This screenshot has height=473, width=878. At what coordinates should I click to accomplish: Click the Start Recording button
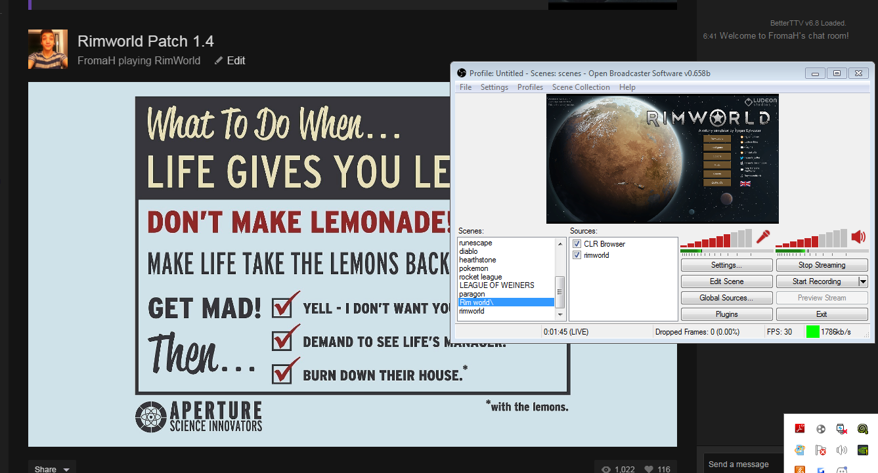(x=817, y=281)
